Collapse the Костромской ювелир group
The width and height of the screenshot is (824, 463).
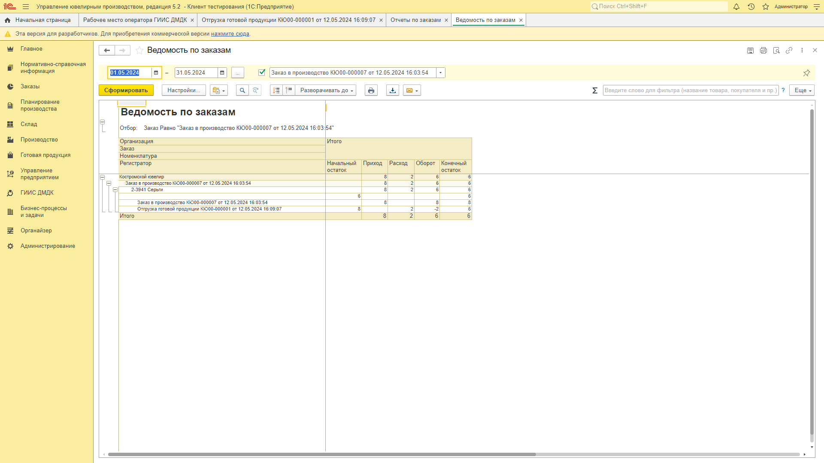pos(103,177)
